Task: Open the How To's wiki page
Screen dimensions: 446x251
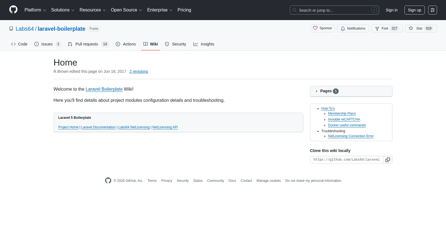Action: [328, 108]
